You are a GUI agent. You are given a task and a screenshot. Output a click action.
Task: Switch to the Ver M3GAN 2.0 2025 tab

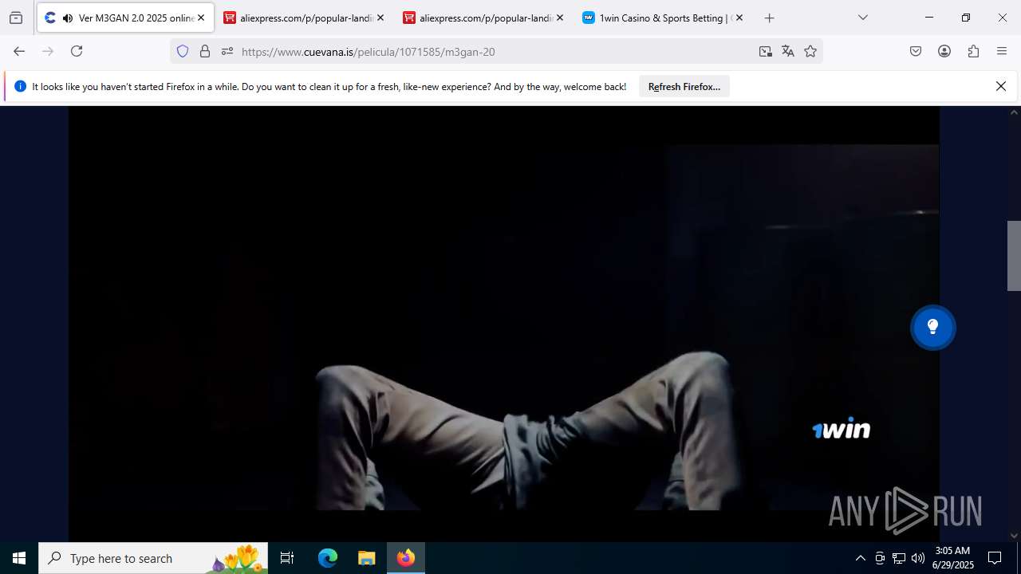tap(124, 18)
